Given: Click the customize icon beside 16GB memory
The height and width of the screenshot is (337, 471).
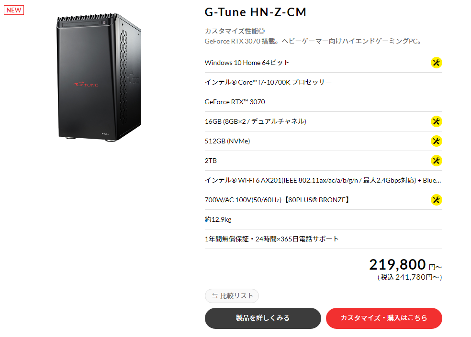Looking at the screenshot, I should pos(436,121).
